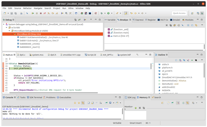Viewport: 207px width, 127px height.
Task: Click Remove Selected Breakpoints icon
Action: [167, 25]
